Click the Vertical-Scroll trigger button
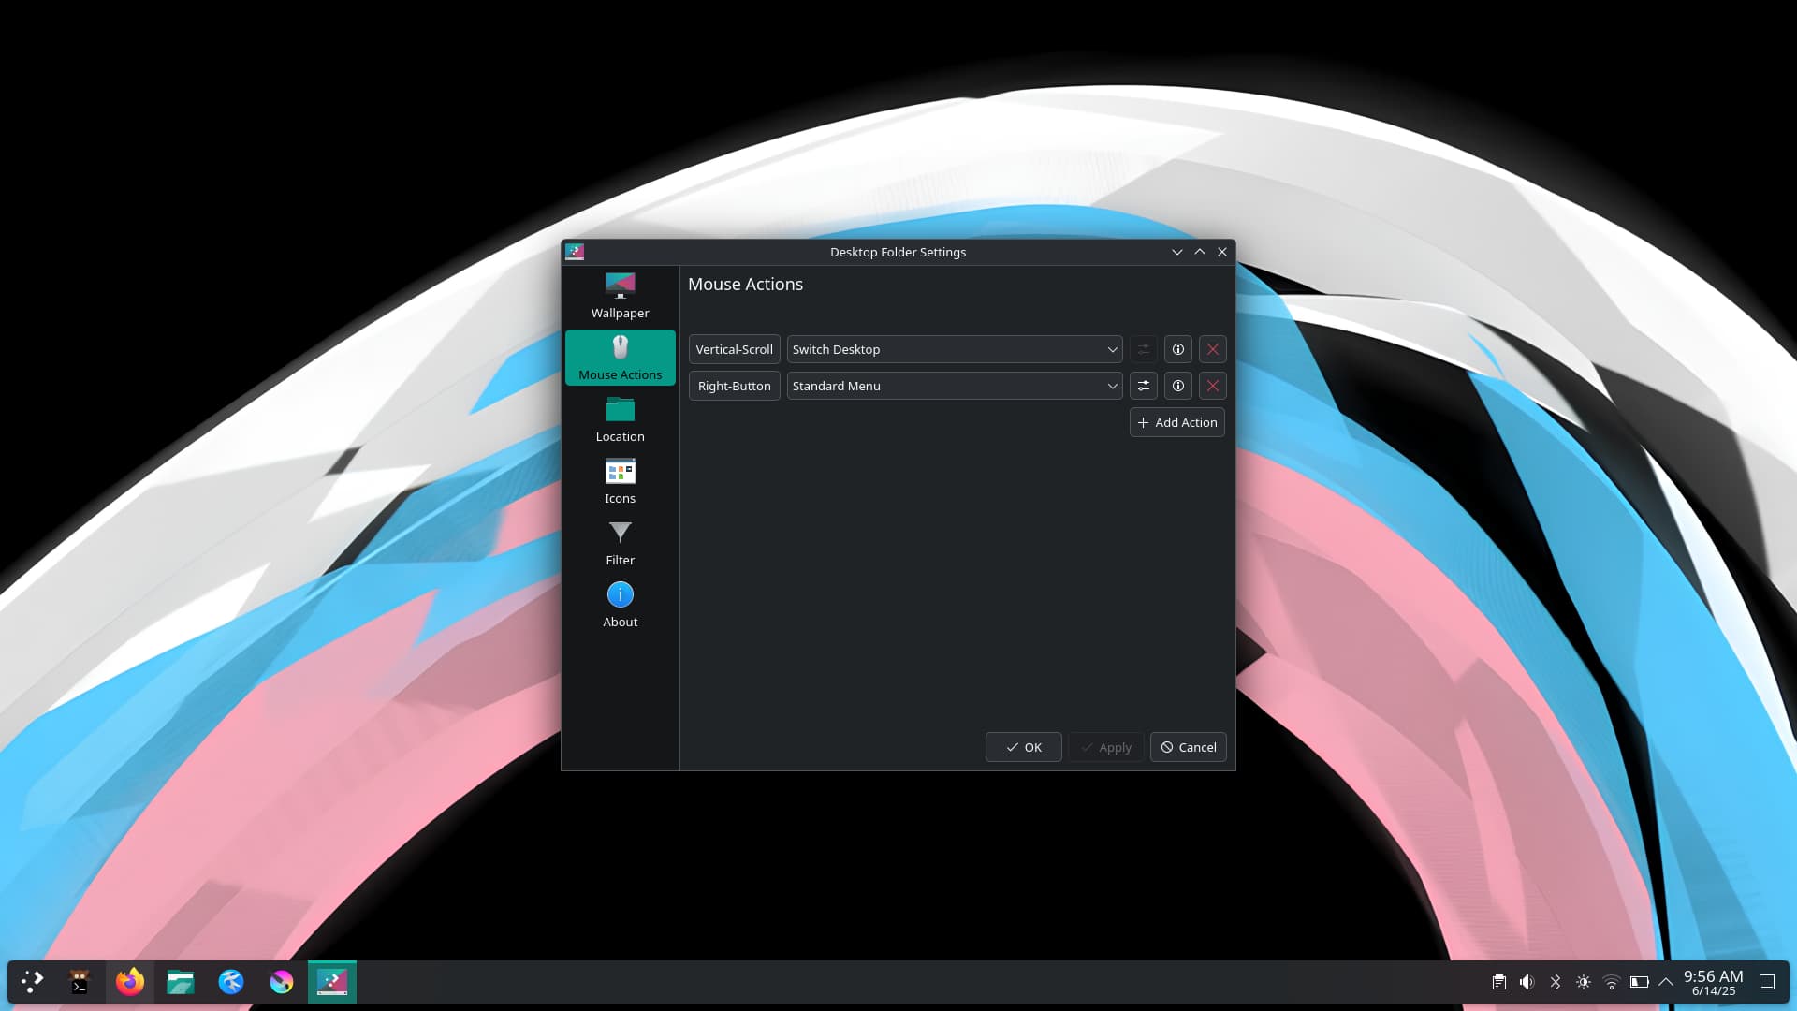This screenshot has height=1011, width=1797. pyautogui.click(x=734, y=349)
